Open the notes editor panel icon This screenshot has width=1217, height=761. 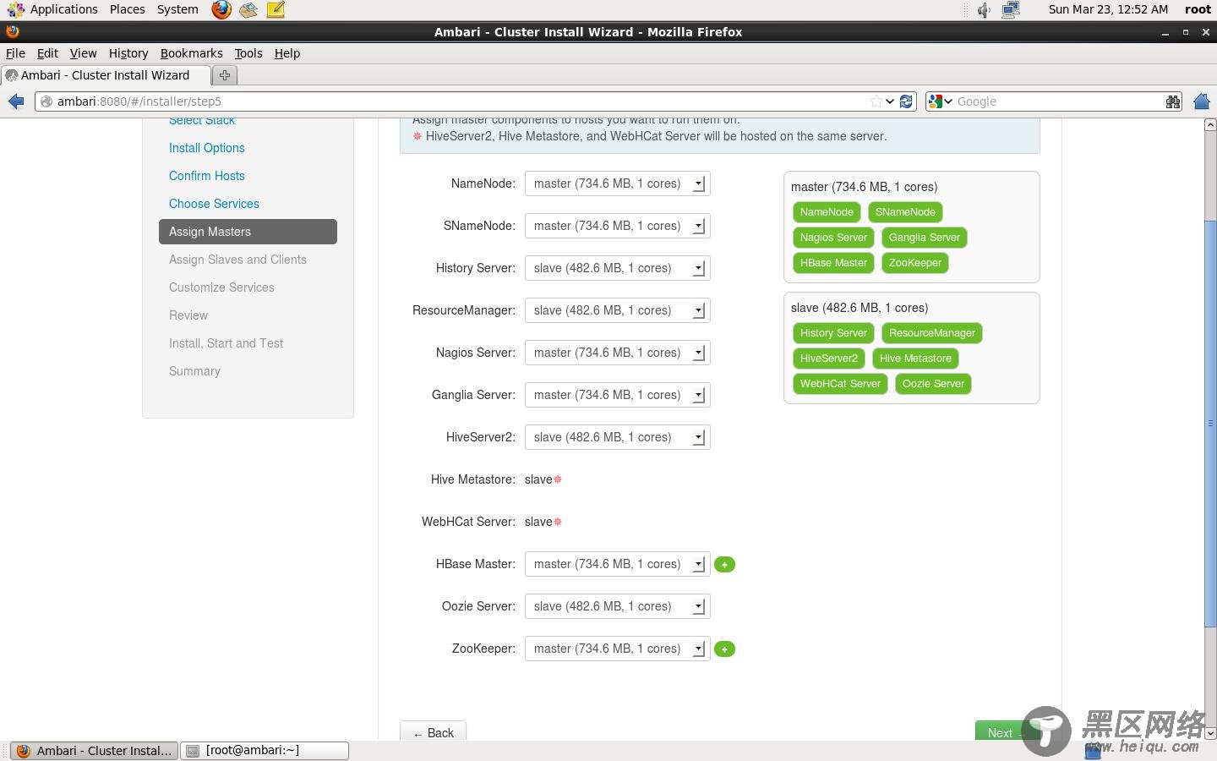[x=276, y=9]
